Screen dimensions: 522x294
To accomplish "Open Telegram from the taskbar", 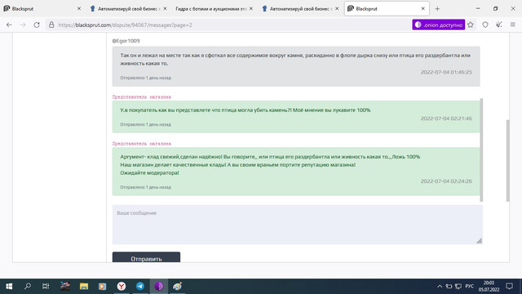I will click(x=140, y=287).
